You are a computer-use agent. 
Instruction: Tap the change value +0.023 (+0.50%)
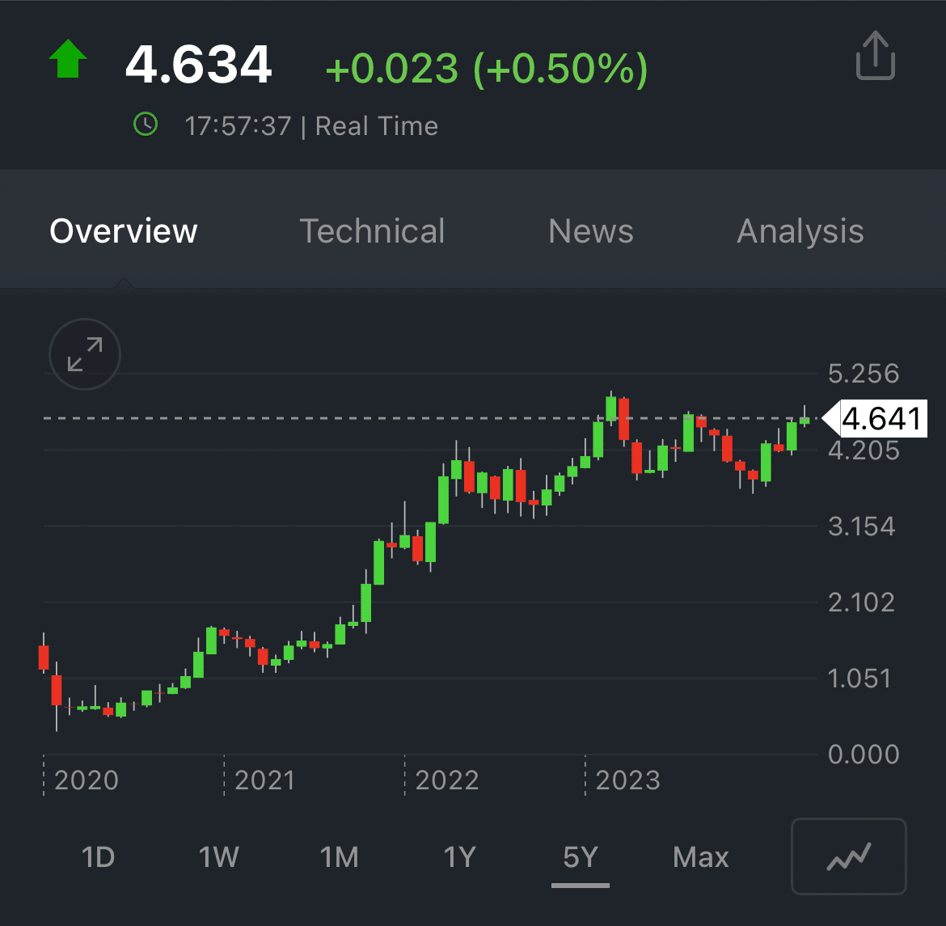tap(487, 68)
